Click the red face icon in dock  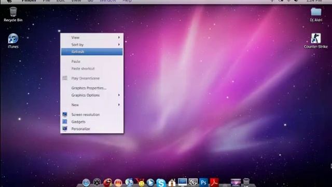pyautogui.click(x=107, y=182)
